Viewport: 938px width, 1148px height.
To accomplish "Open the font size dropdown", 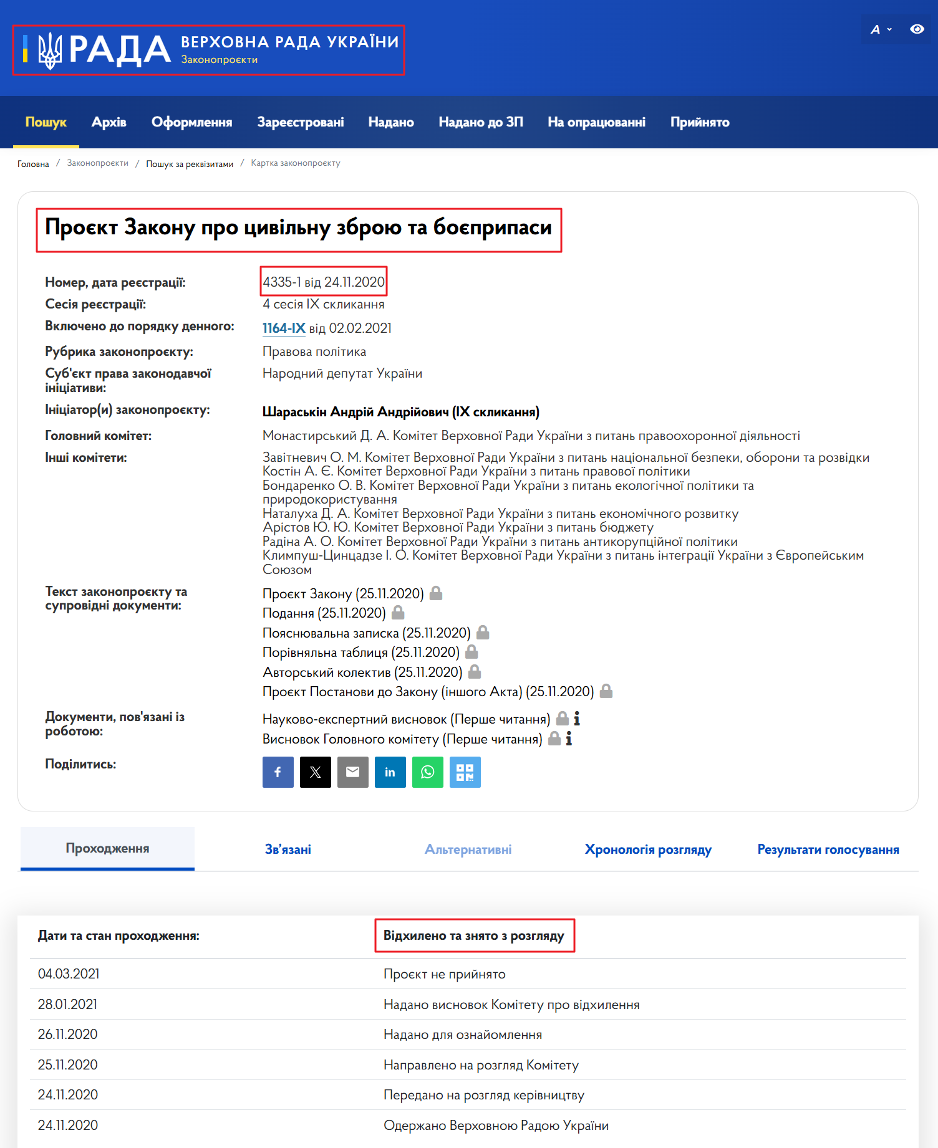I will [x=881, y=29].
